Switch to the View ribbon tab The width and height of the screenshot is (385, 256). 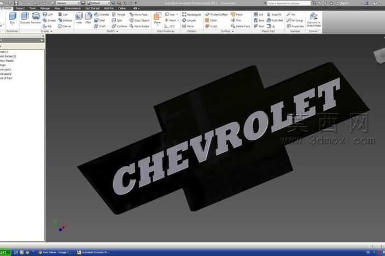click(x=57, y=8)
